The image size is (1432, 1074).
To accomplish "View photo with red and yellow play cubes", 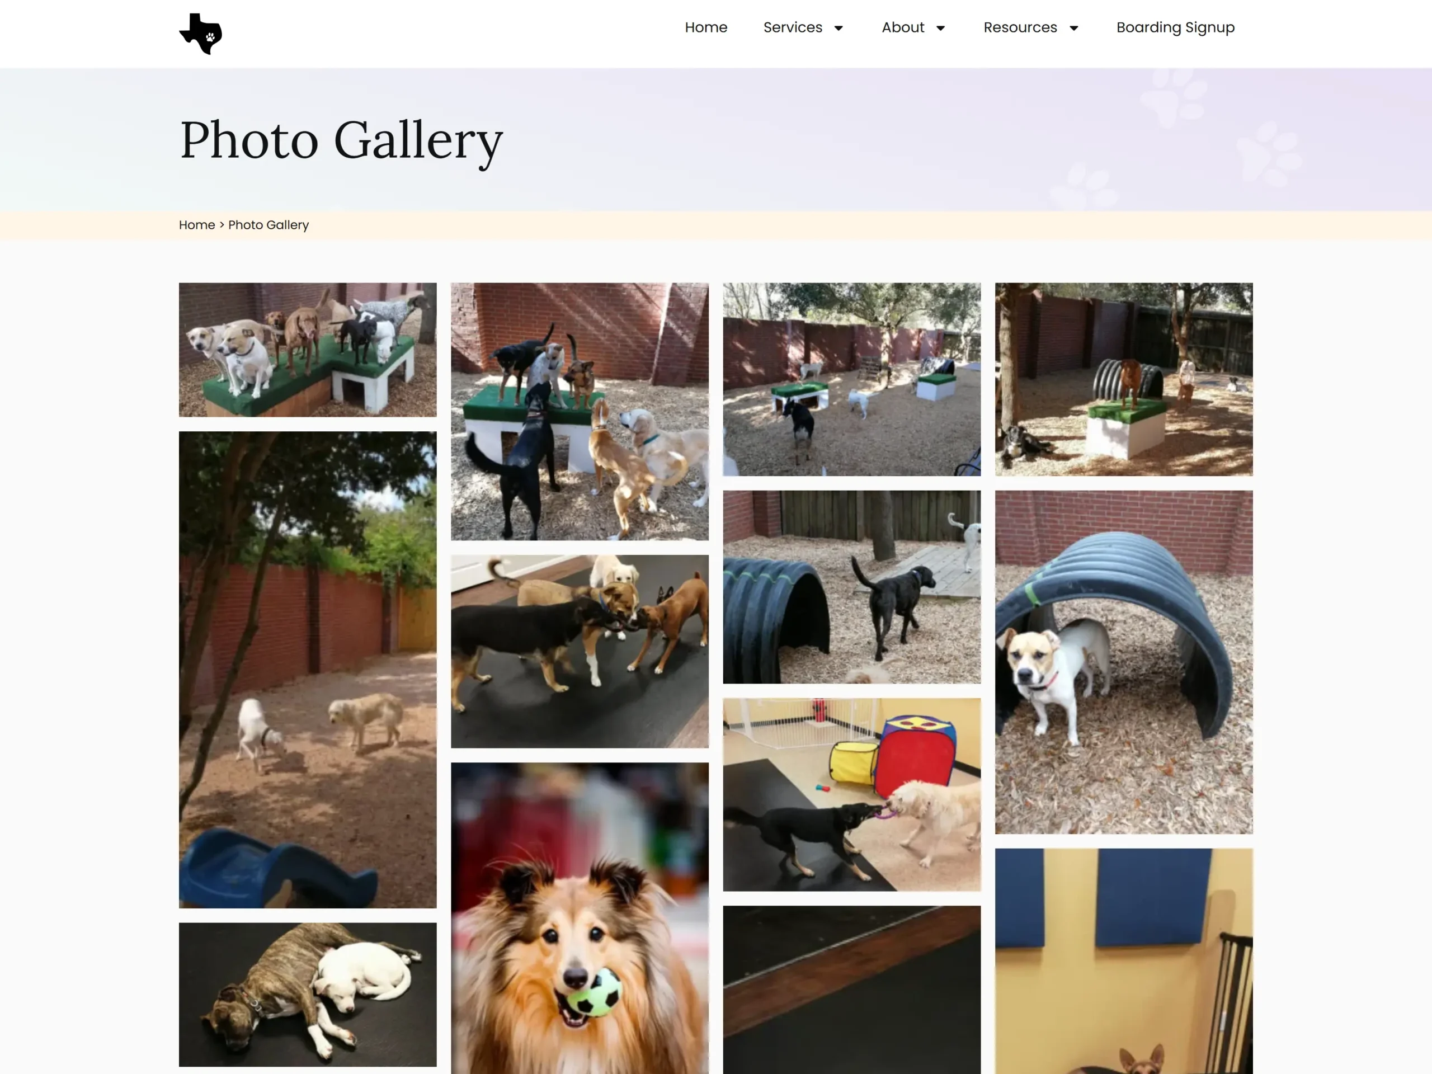I will click(x=851, y=794).
